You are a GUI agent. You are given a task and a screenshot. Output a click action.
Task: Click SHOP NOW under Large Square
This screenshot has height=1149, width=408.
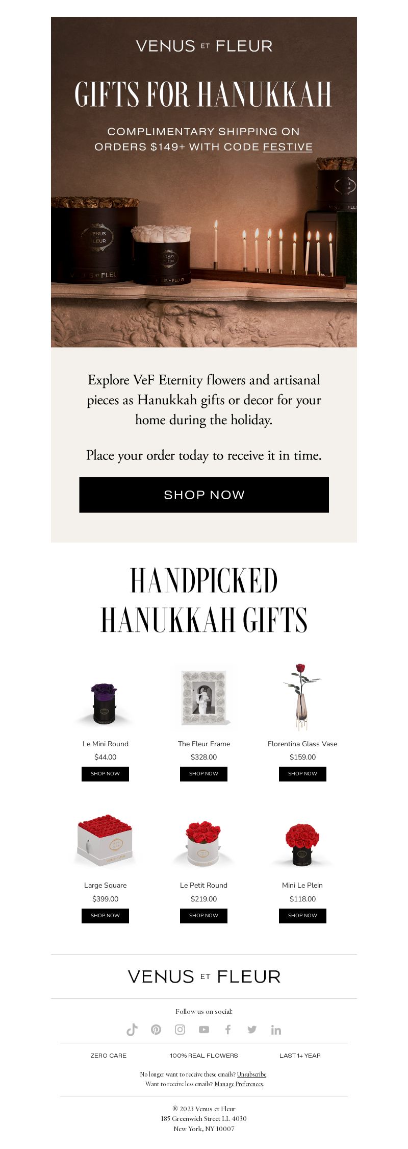pyautogui.click(x=105, y=916)
